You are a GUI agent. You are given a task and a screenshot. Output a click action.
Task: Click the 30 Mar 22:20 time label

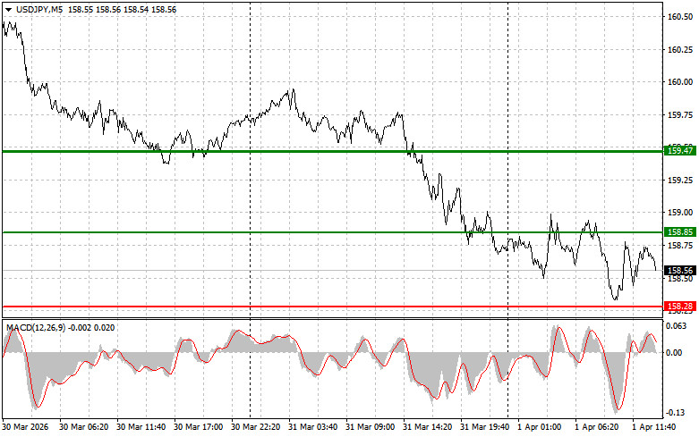256,428
